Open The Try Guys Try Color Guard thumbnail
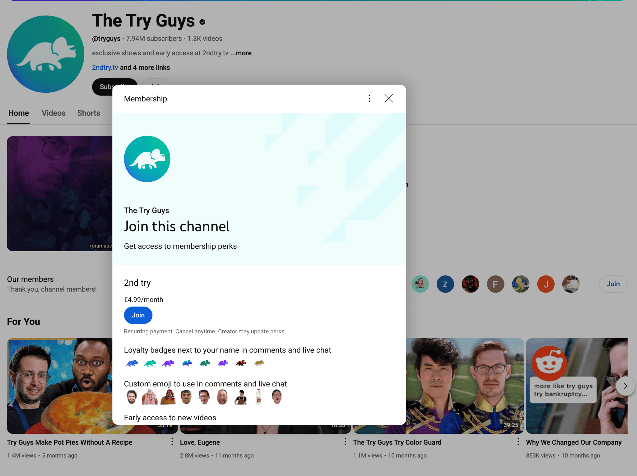 click(x=465, y=386)
